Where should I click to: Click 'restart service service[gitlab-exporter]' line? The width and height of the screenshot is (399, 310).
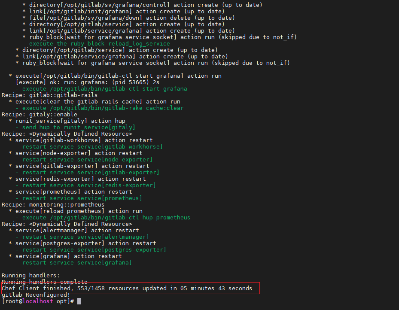click(87, 173)
